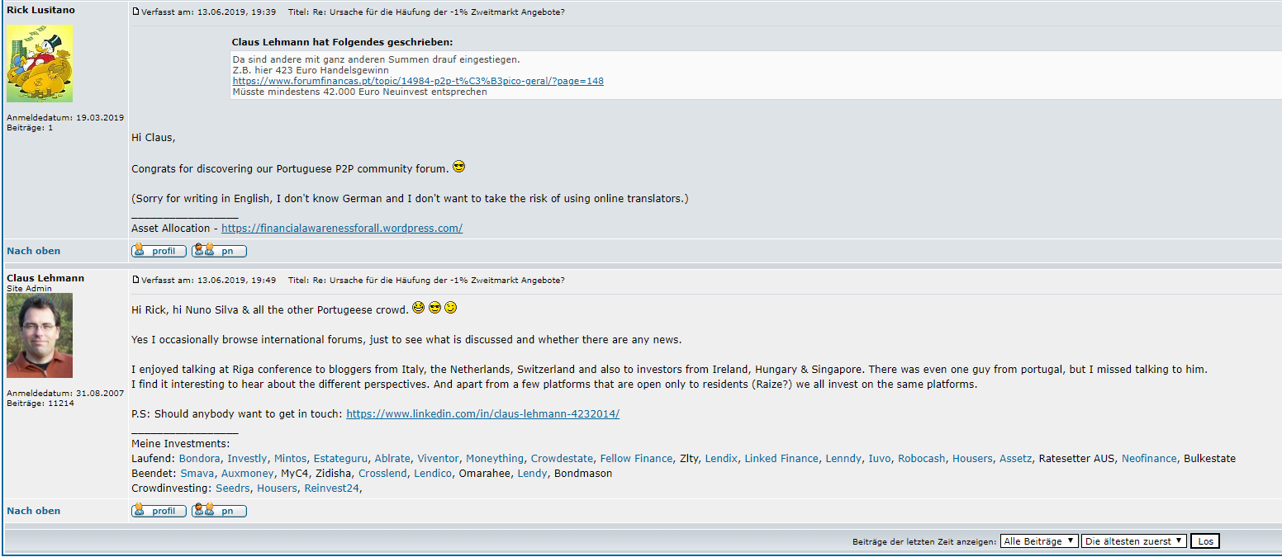The height and width of the screenshot is (557, 1282).
Task: Open Claus Lehmann's LinkedIn profile link
Action: (x=482, y=414)
